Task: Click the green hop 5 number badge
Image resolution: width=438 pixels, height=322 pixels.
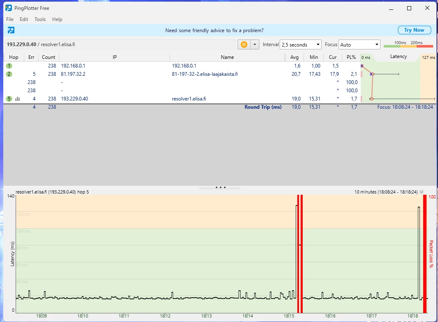Action: point(9,99)
